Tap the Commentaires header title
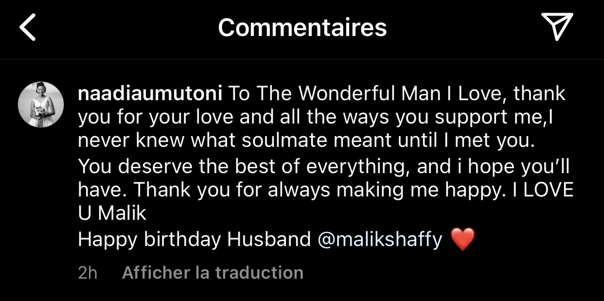Screen dimensions: 604x301 (x=302, y=27)
